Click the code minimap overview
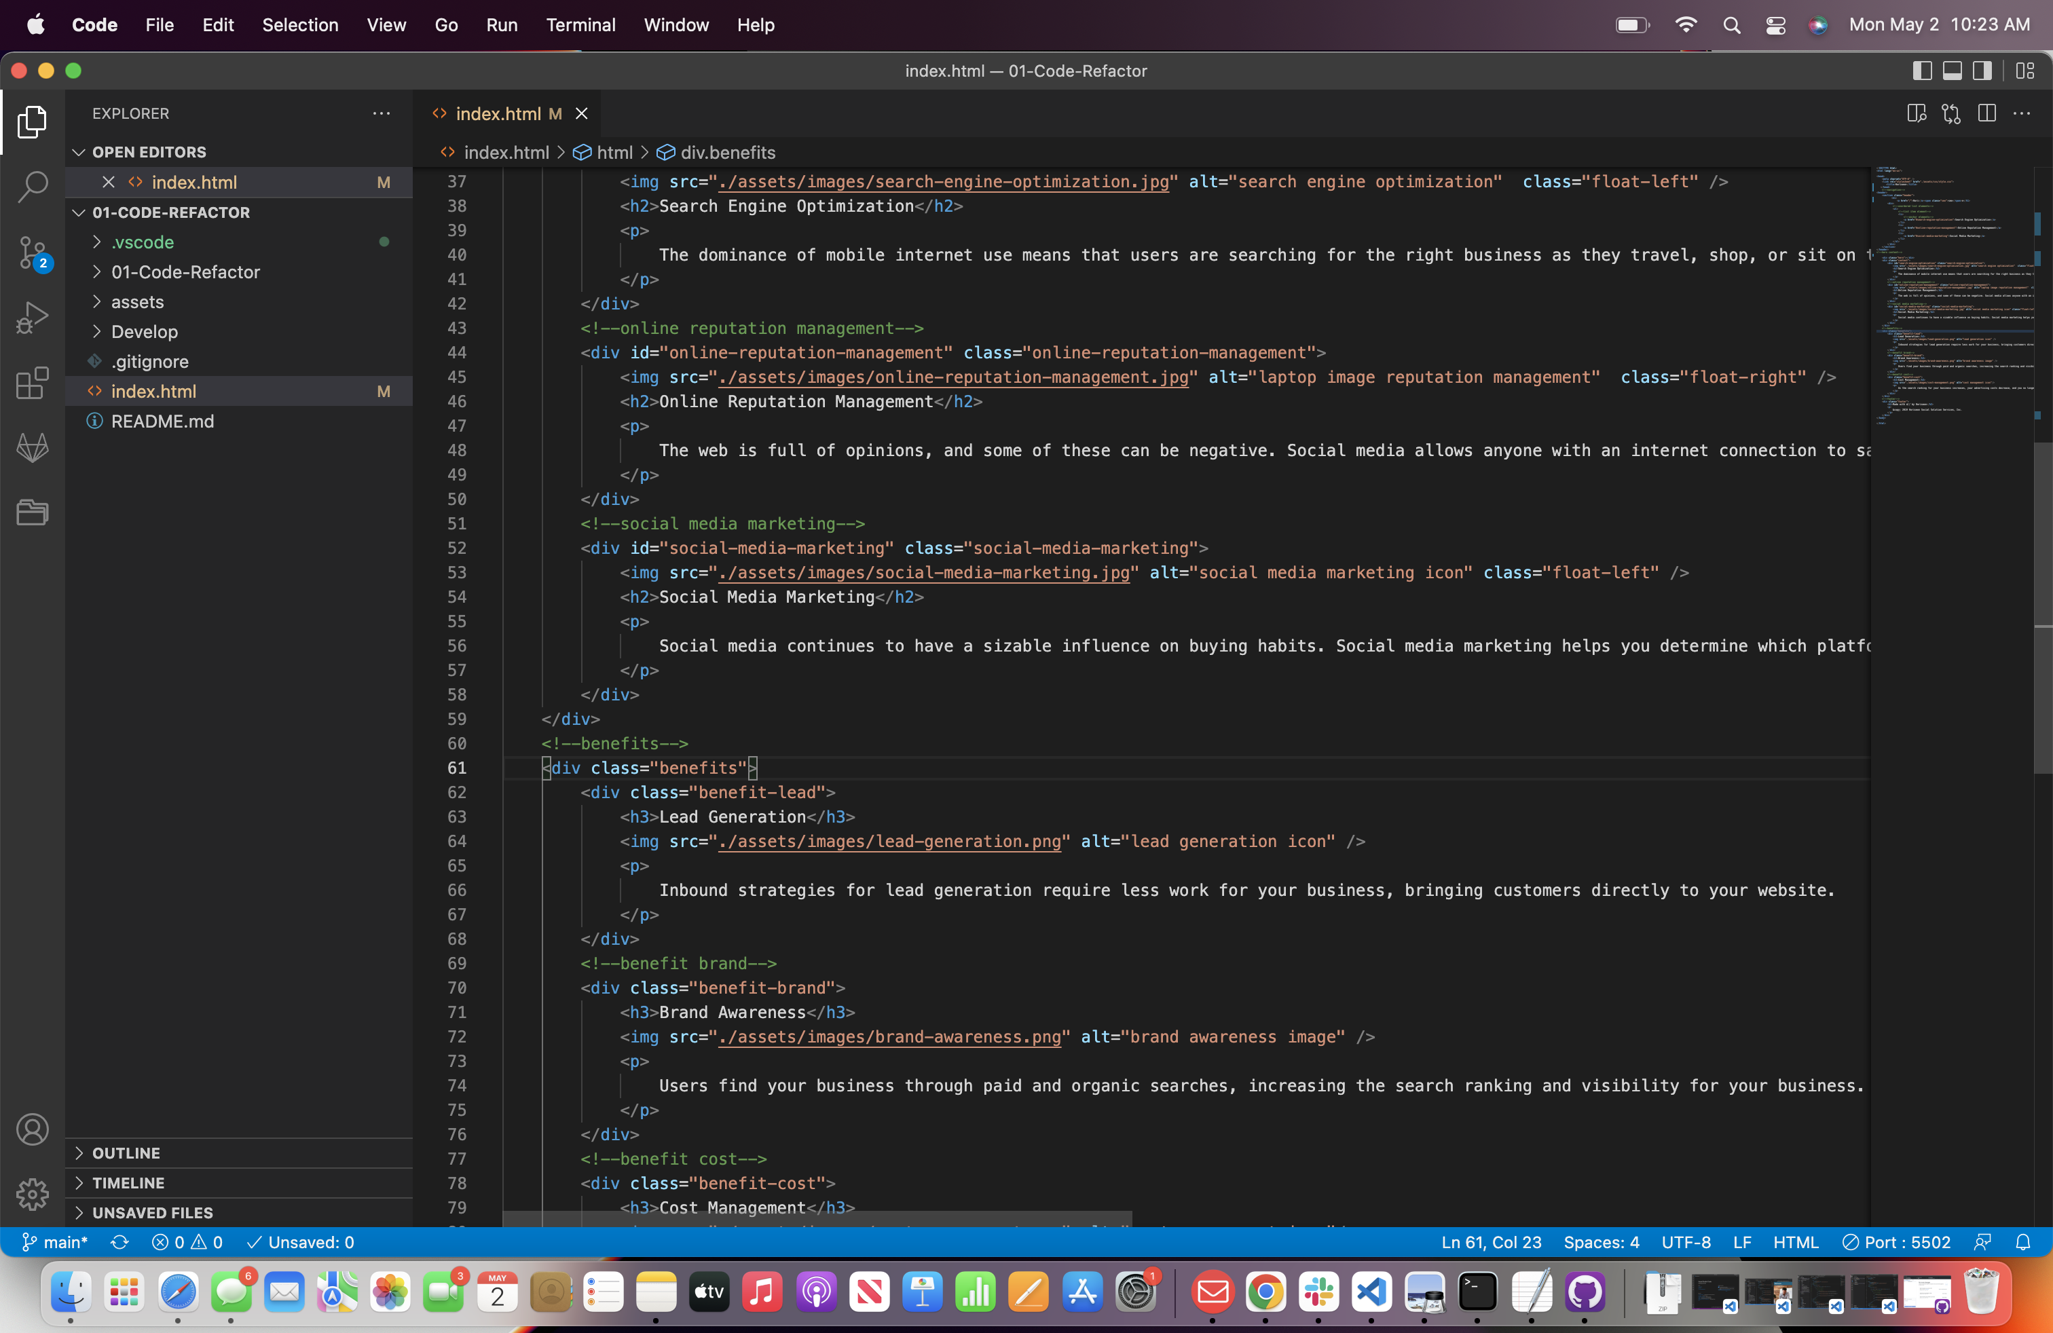Image resolution: width=2053 pixels, height=1333 pixels. coord(1954,297)
